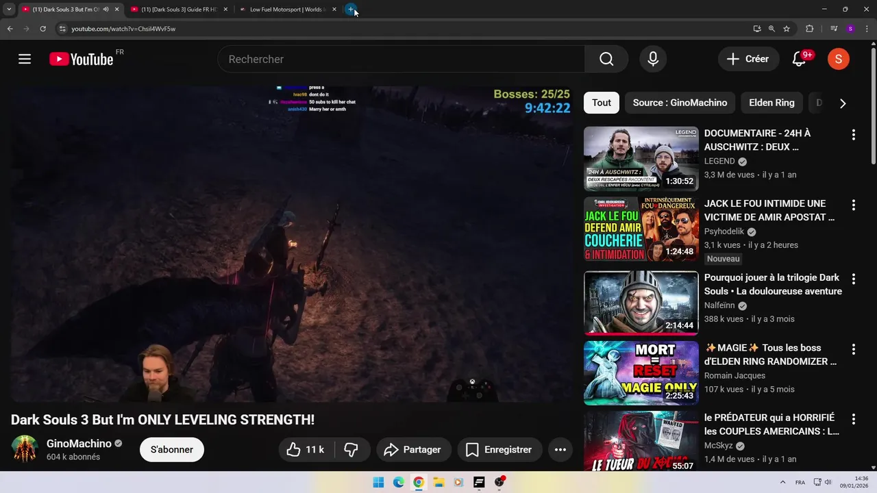877x493 pixels.
Task: Open the GinoMachino channel name
Action: pos(79,444)
